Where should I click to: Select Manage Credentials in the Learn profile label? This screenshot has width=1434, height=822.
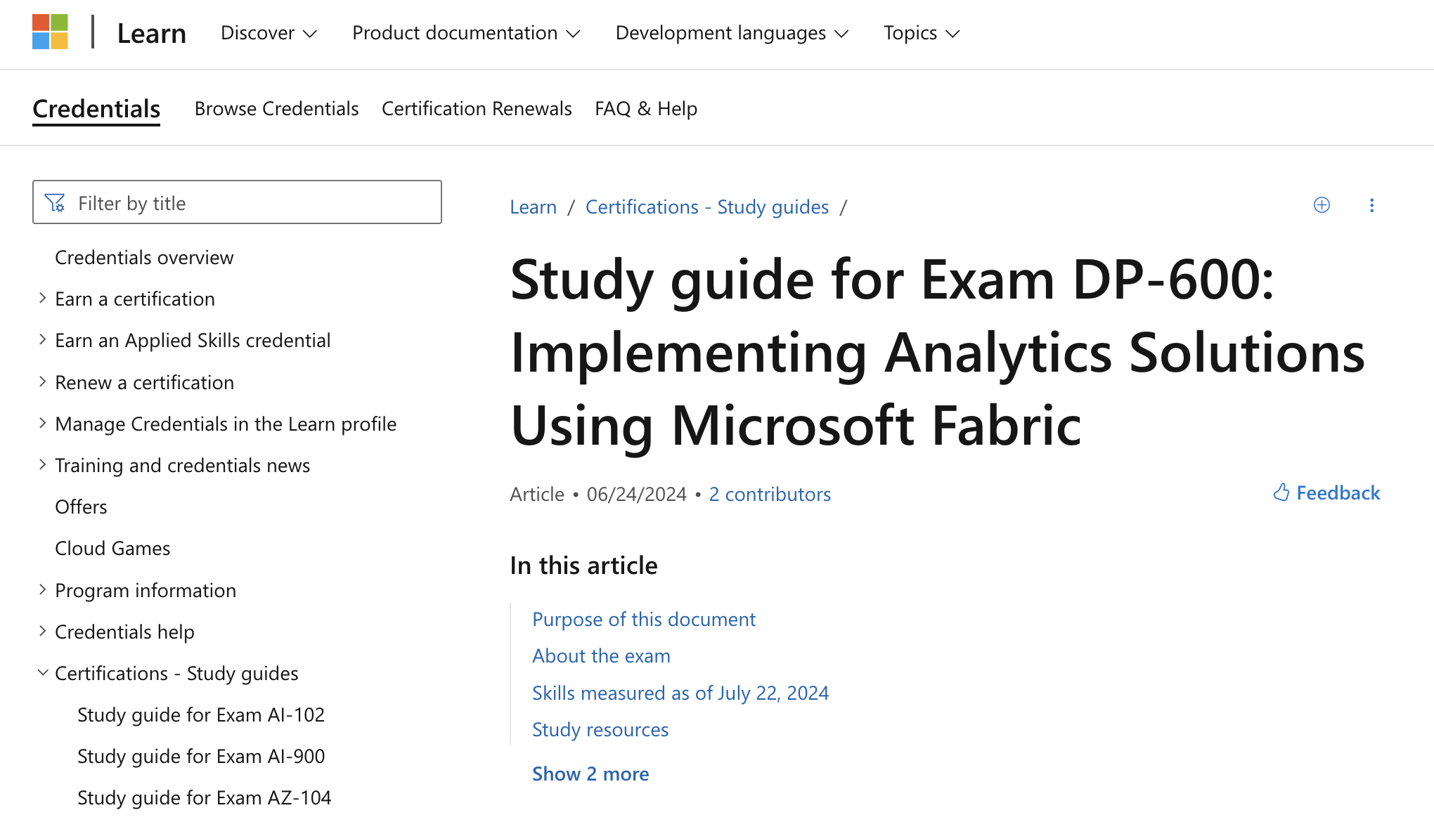coord(226,424)
